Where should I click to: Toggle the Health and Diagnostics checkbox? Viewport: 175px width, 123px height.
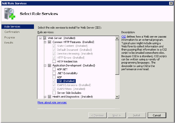[x=49, y=96]
